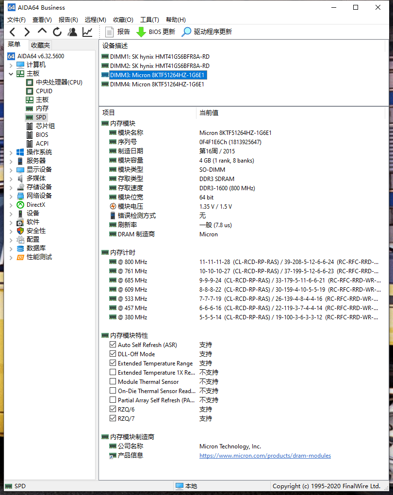Refresh the page with the refresh icon
This screenshot has width=393, height=495.
click(x=57, y=32)
